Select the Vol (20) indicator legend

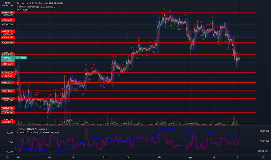click(x=22, y=10)
